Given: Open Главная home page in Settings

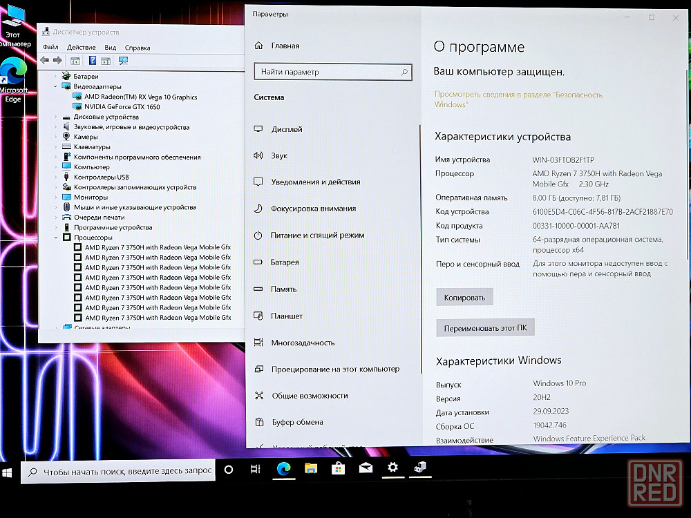Looking at the screenshot, I should tap(277, 46).
